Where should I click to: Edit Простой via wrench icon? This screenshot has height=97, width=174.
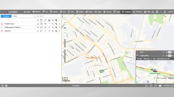pyautogui.click(x=53, y=31)
